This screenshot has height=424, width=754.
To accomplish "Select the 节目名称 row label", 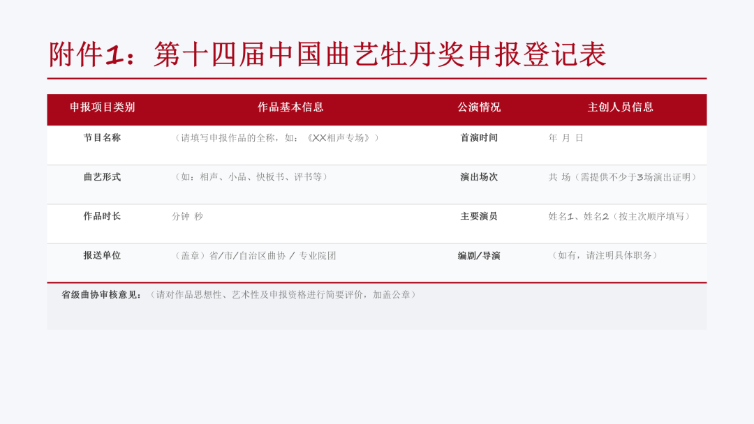I will click(102, 138).
